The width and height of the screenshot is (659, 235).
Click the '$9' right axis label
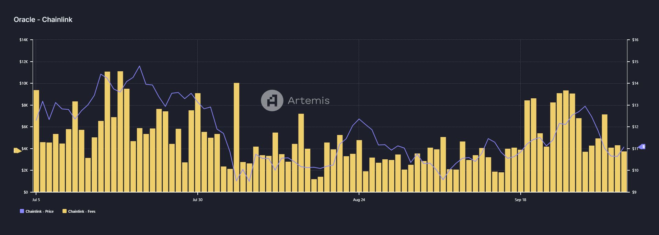tap(634, 192)
